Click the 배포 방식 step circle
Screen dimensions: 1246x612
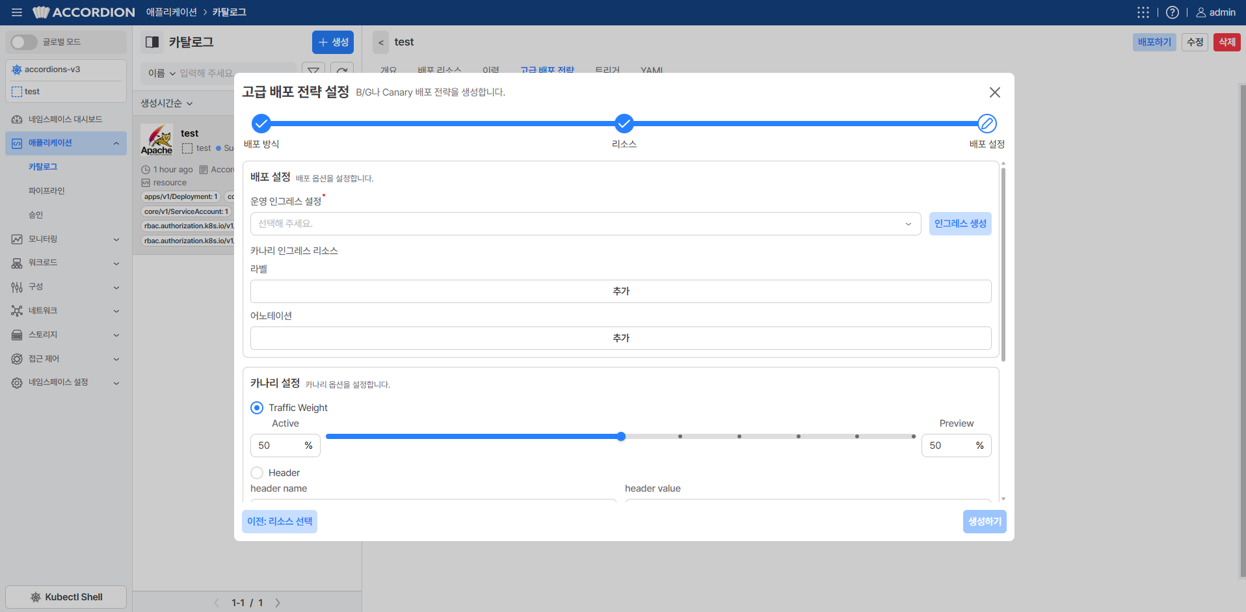261,123
